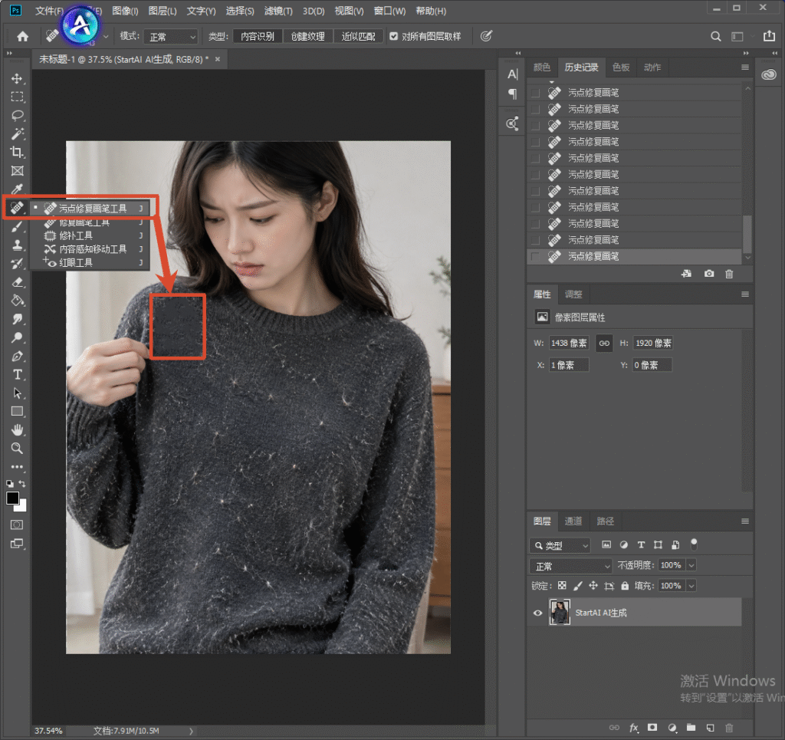
Task: Select the 内容识别 type button
Action: [258, 37]
